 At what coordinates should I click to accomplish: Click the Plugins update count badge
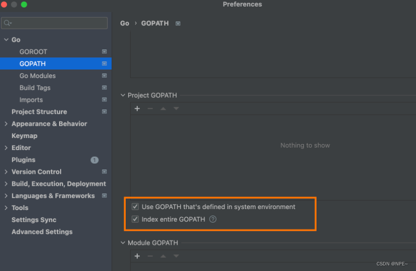point(94,160)
